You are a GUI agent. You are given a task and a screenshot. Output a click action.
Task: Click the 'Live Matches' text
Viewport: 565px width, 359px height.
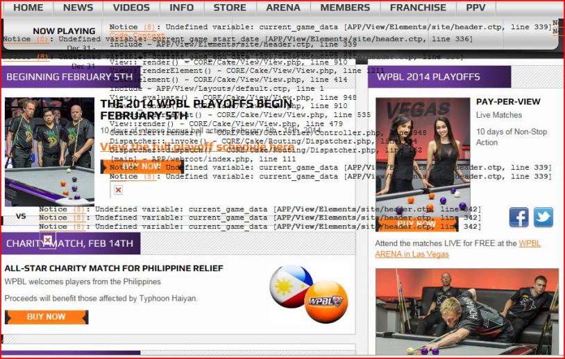pos(498,115)
